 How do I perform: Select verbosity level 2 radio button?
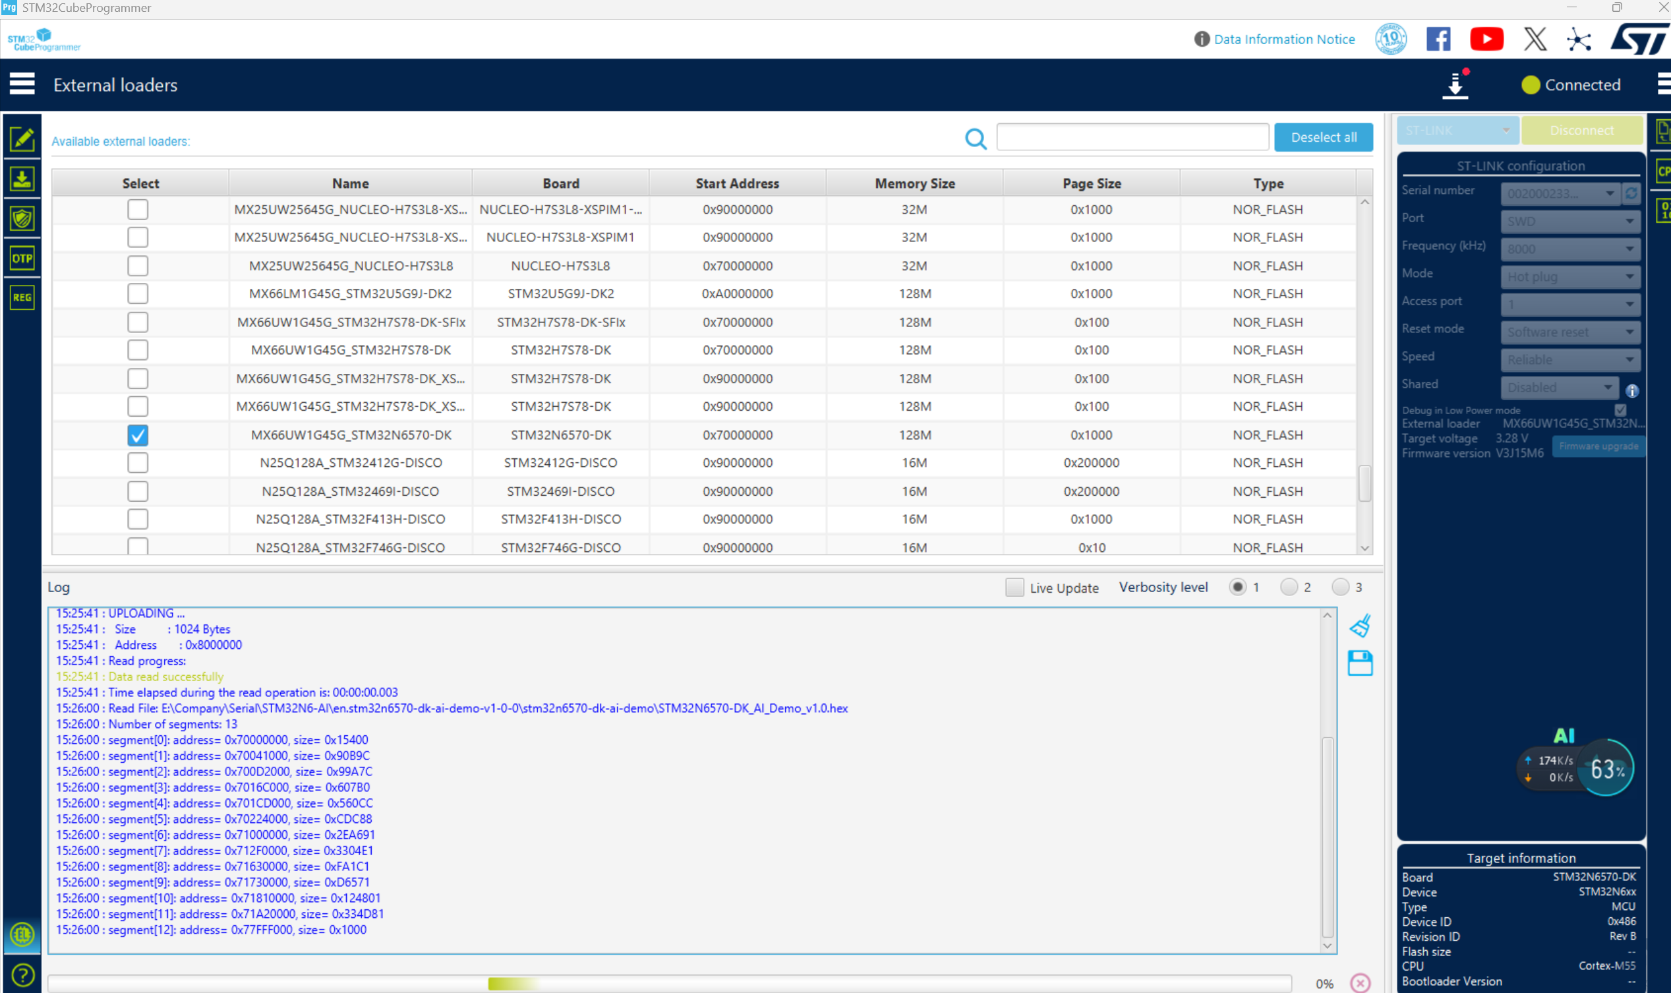coord(1289,587)
